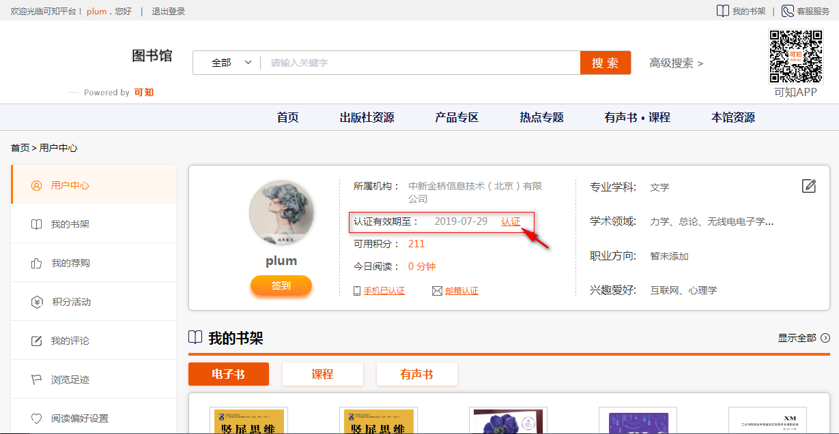Click the 我的荐购 thumbs-up icon
The width and height of the screenshot is (839, 434).
(x=37, y=263)
